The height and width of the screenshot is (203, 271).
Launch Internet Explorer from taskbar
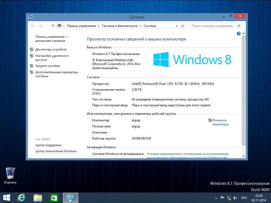tap(21, 198)
